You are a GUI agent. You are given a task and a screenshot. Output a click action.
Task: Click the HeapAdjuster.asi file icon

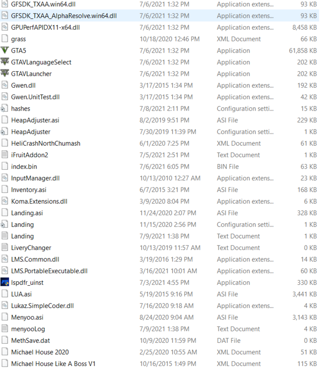pos(5,121)
